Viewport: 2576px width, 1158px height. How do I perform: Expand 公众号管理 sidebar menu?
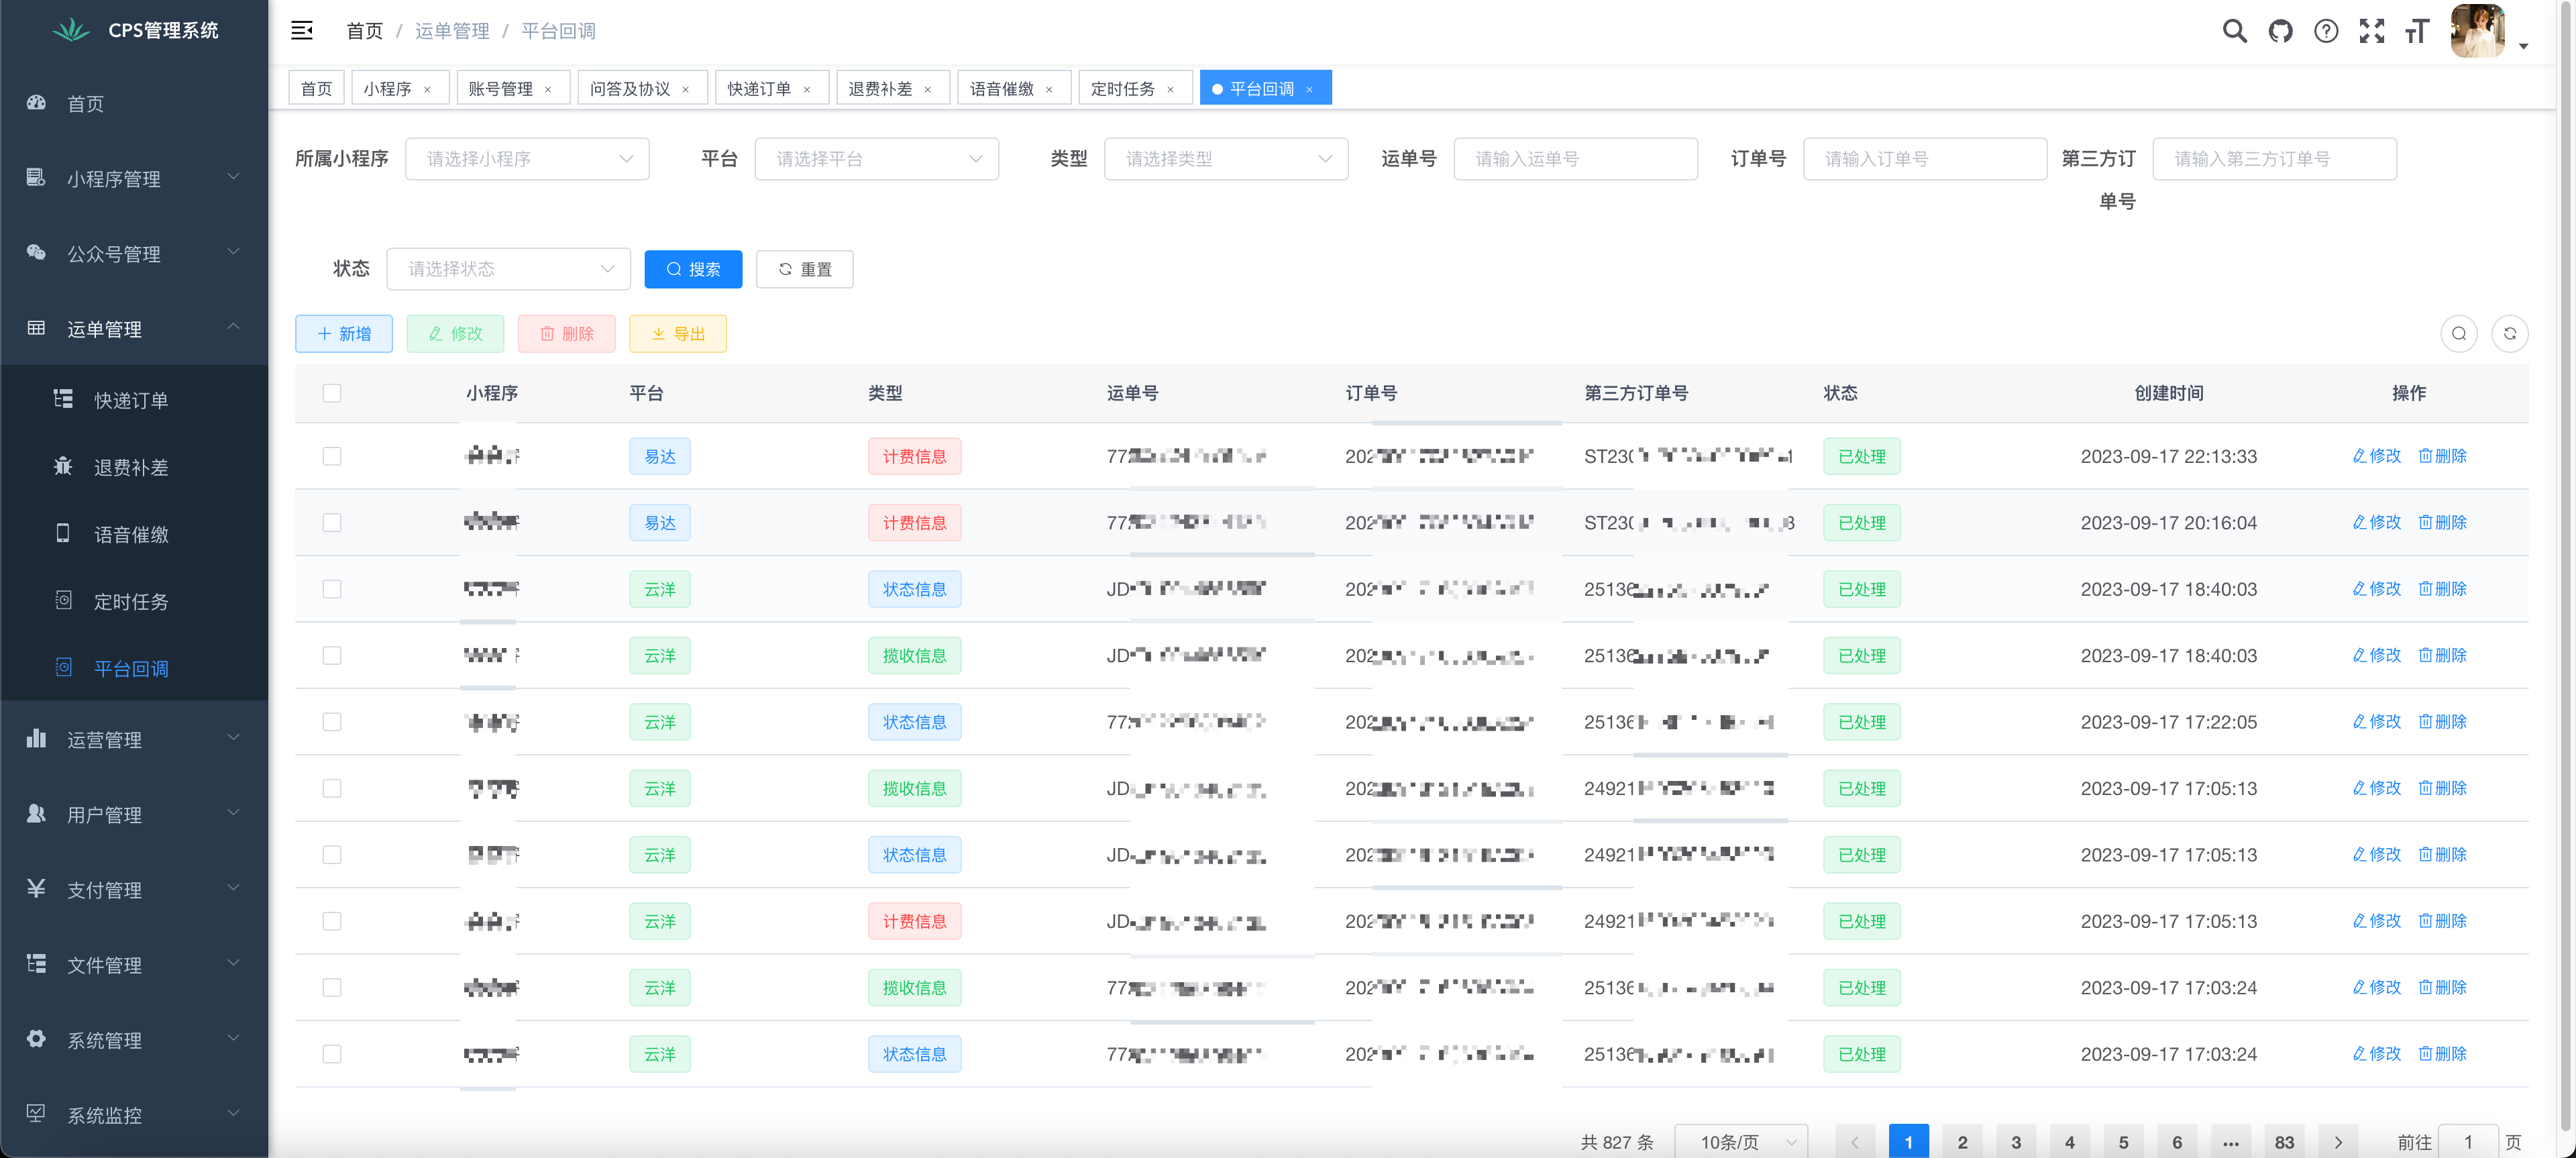(x=134, y=253)
